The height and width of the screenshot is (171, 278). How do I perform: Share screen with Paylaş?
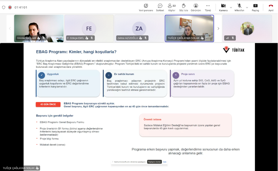pos(255,8)
